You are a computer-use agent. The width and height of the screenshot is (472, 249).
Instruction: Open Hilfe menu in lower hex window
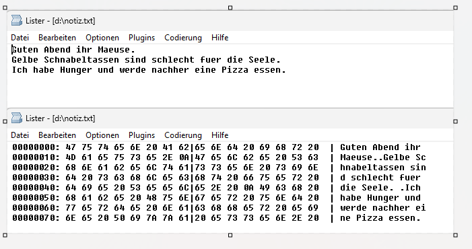[220, 135]
